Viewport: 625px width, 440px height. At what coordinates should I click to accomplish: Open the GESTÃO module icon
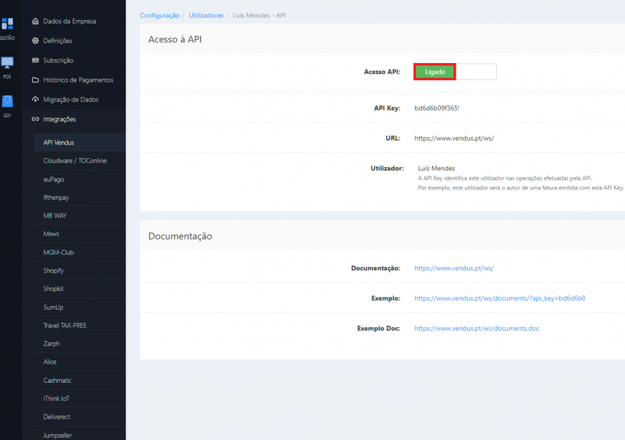pyautogui.click(x=7, y=26)
